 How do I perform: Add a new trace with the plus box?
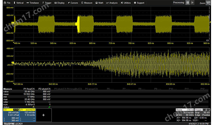tap(44, 115)
